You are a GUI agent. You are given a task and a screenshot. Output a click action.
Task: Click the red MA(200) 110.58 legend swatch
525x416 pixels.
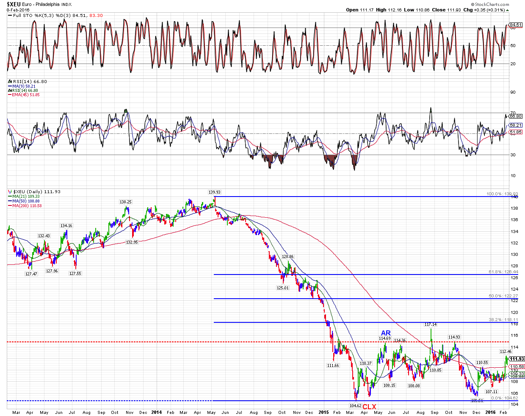click(10, 206)
